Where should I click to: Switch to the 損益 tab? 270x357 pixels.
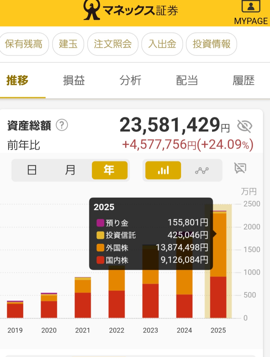pos(74,81)
